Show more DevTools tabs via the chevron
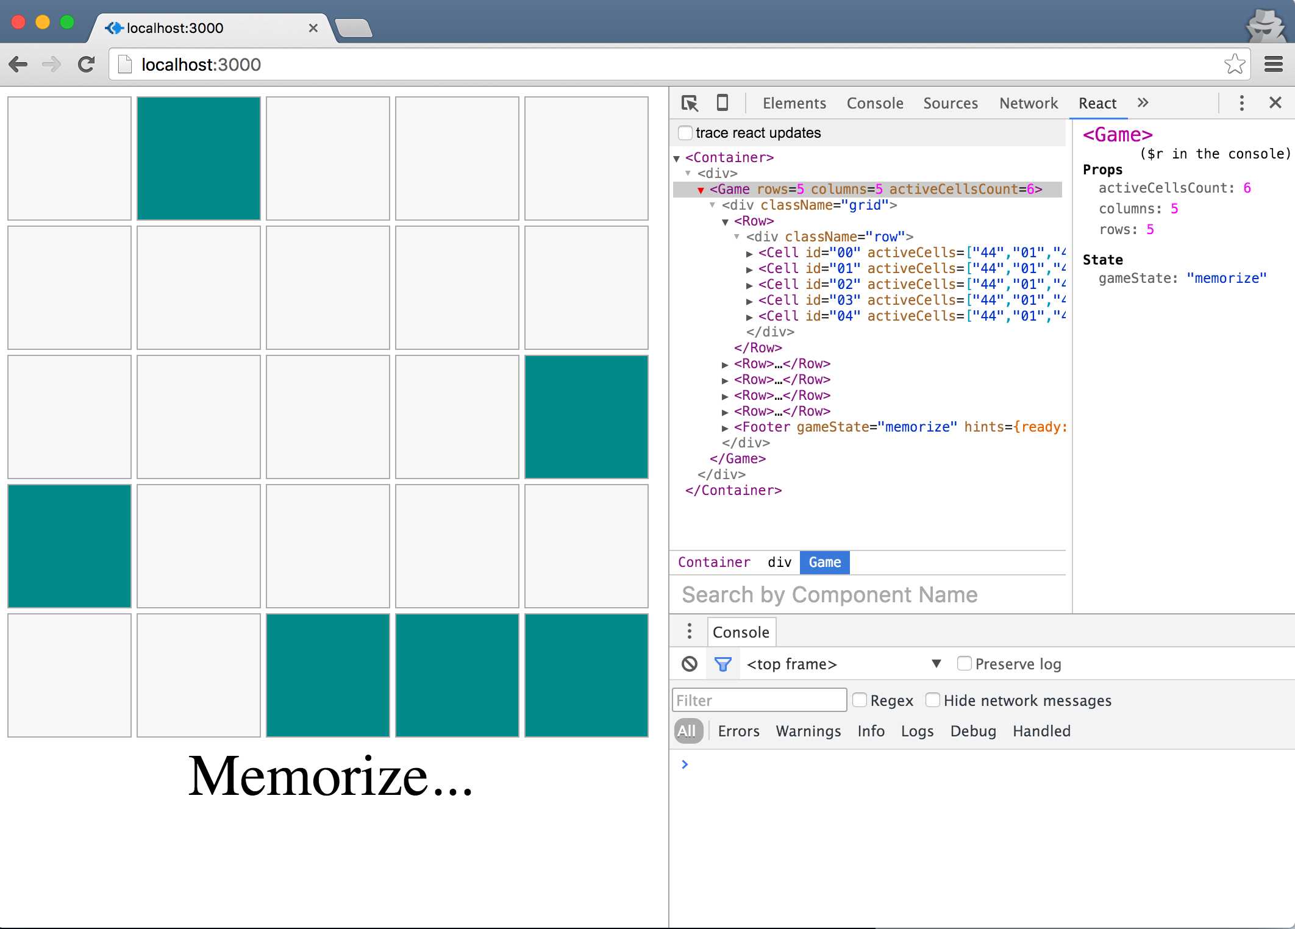1295x929 pixels. point(1143,103)
